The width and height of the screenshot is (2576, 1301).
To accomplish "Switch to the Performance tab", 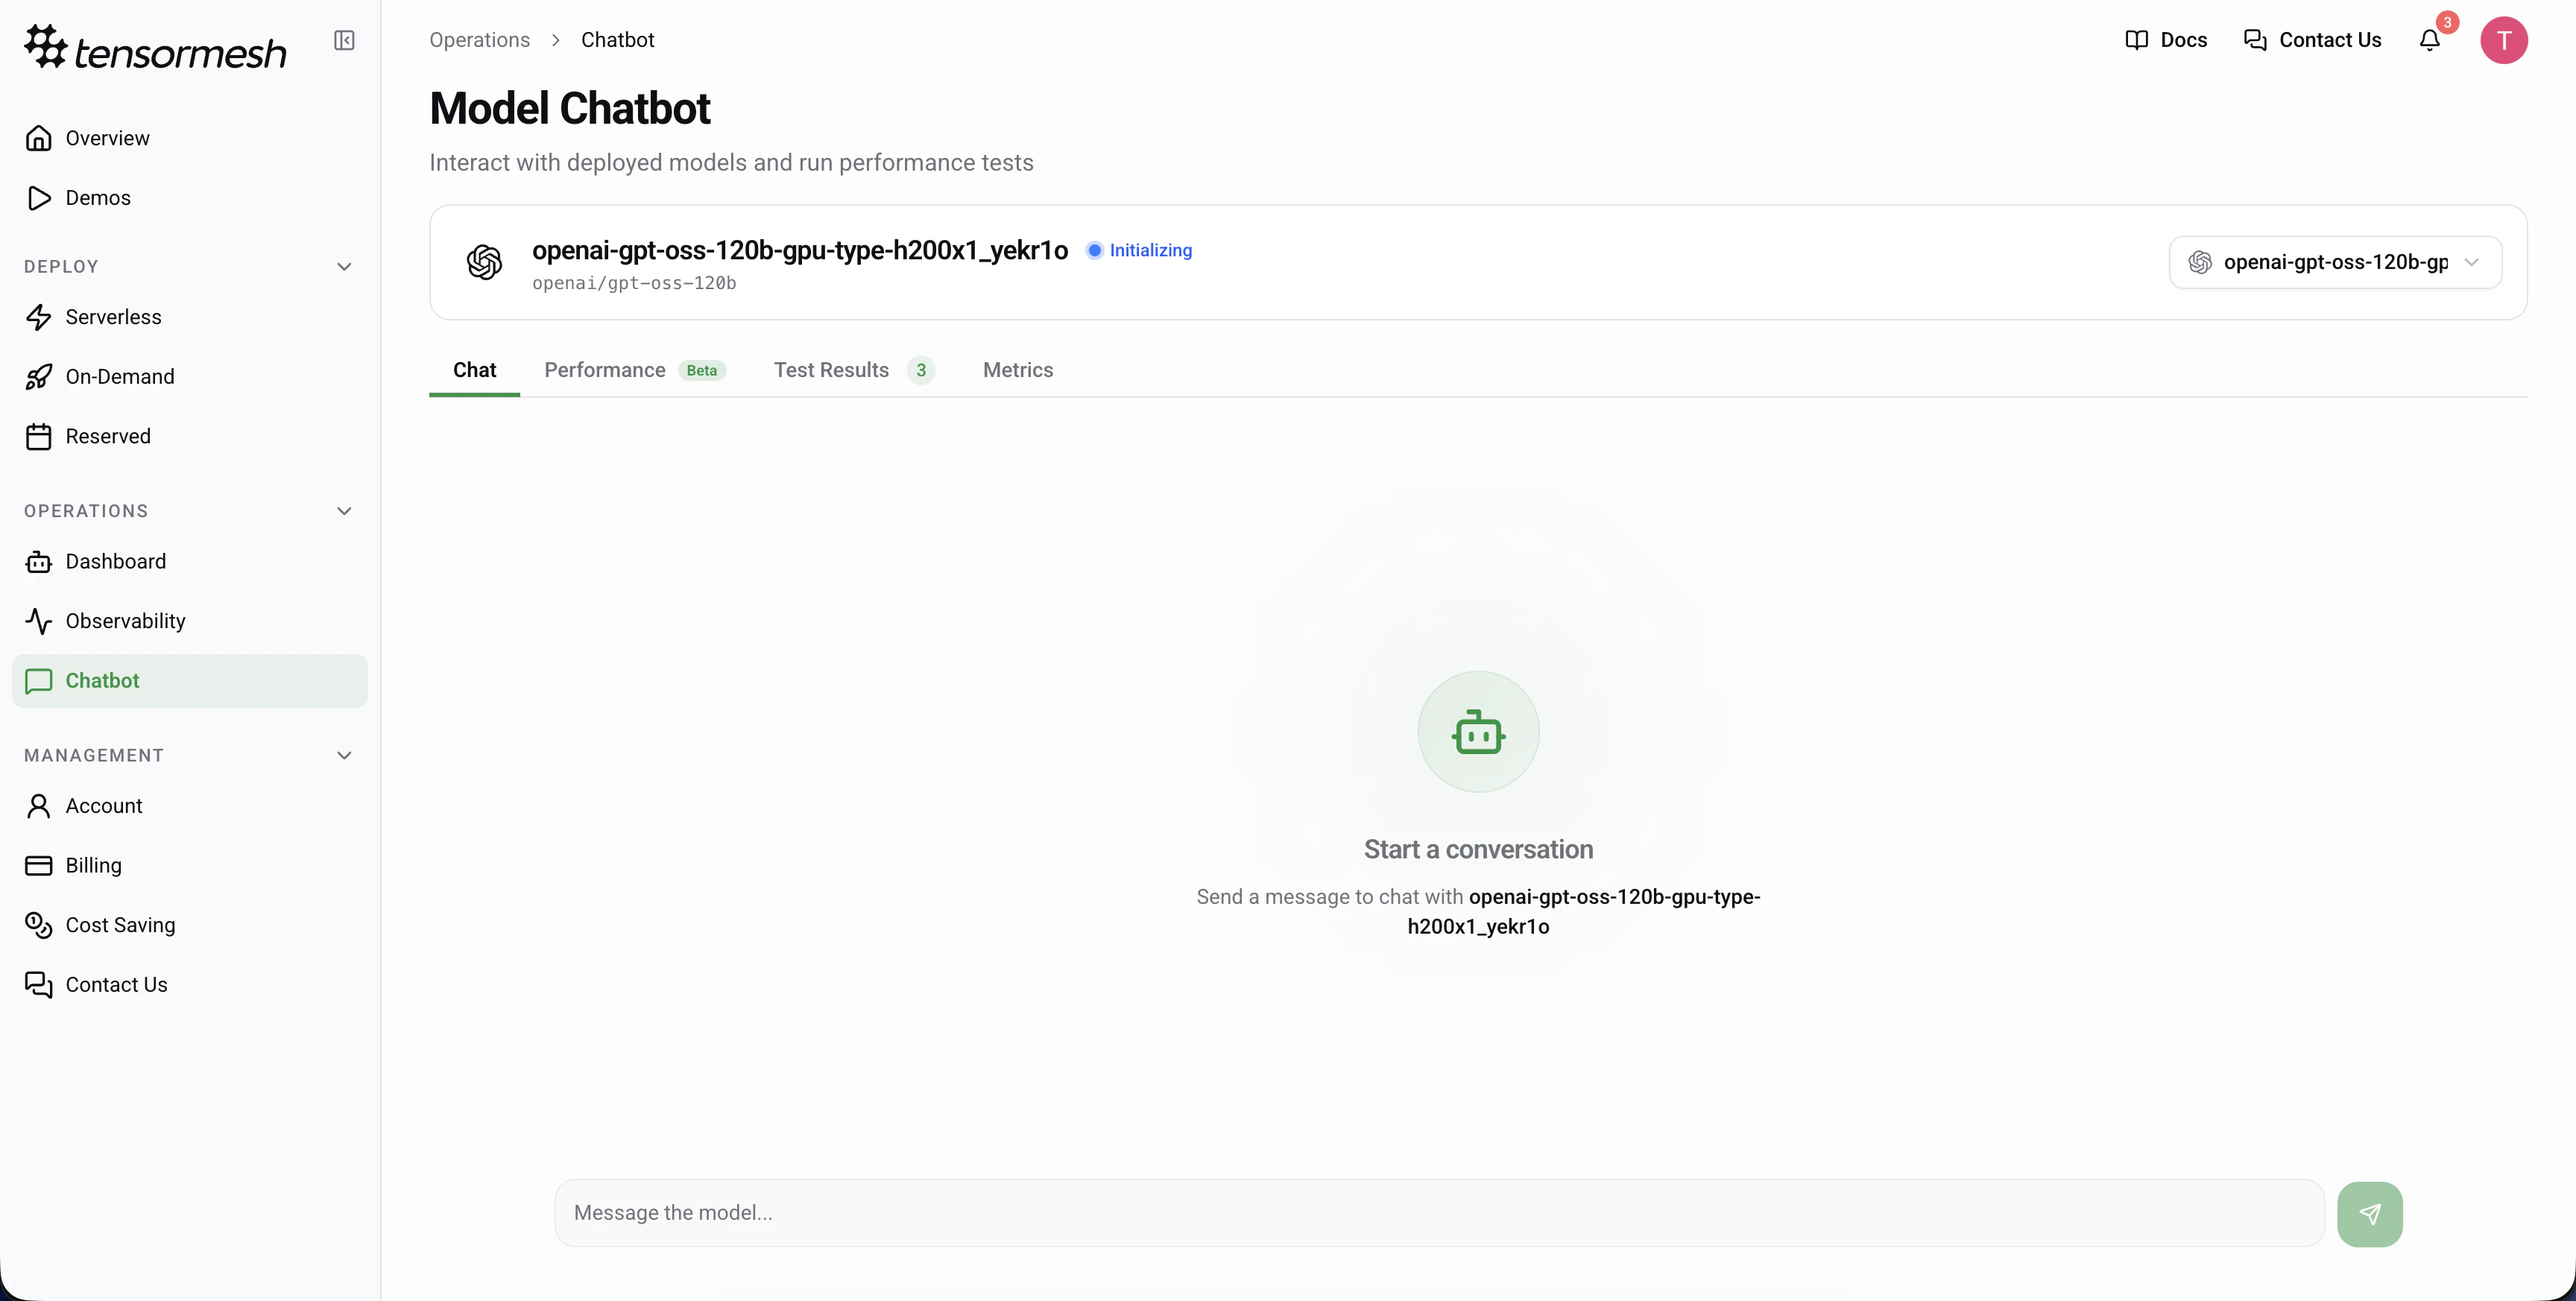I will [x=634, y=370].
